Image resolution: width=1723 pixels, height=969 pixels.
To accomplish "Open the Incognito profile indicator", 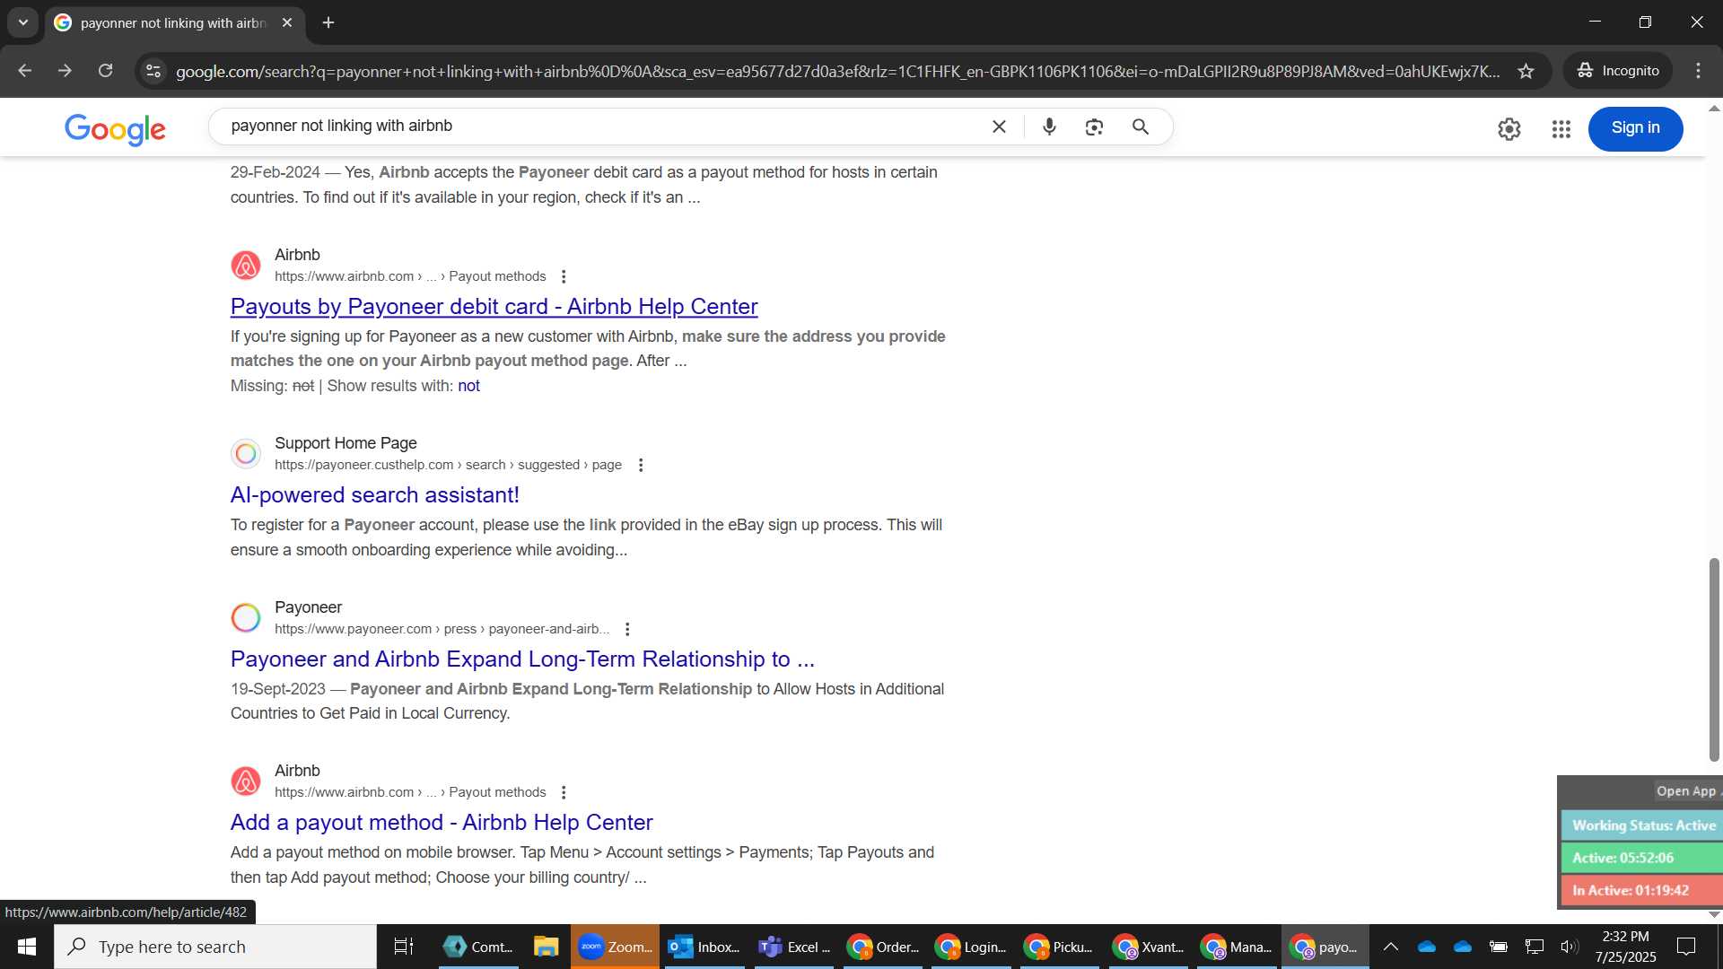I will click(1618, 71).
